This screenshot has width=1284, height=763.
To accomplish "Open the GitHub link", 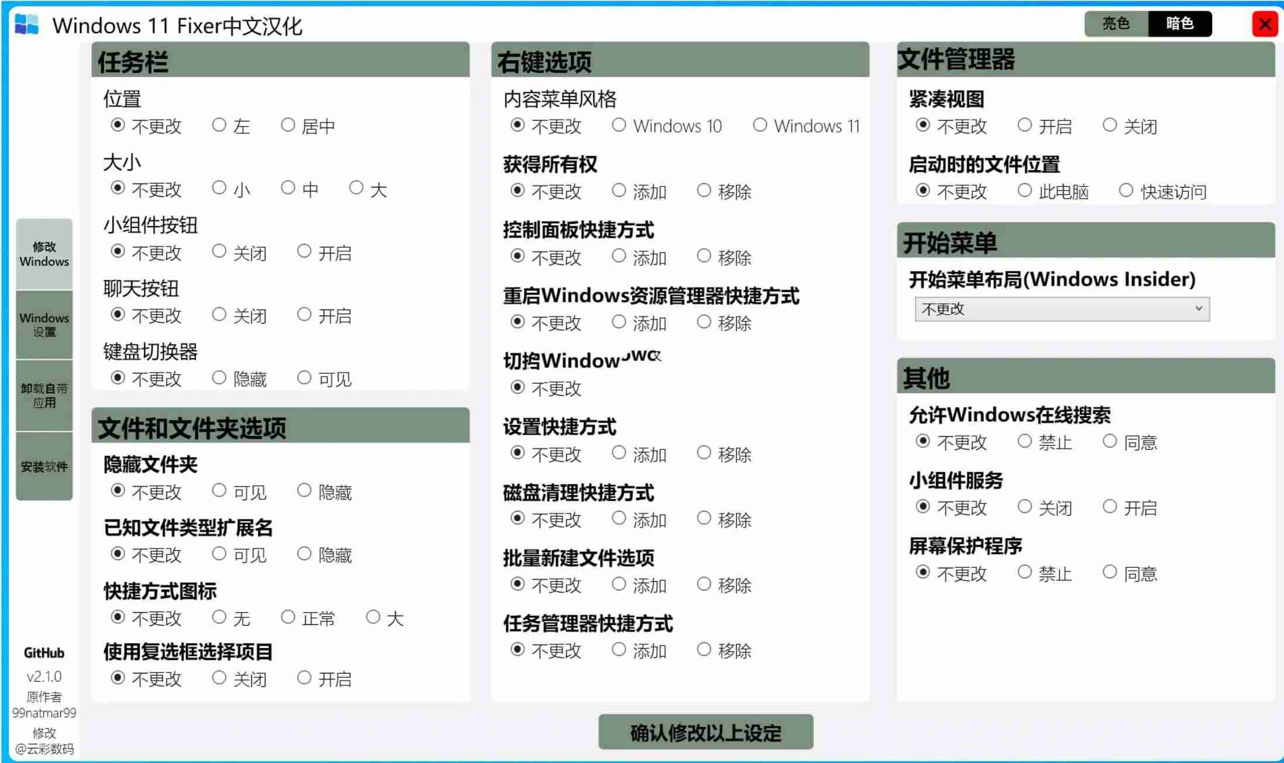I will [44, 653].
